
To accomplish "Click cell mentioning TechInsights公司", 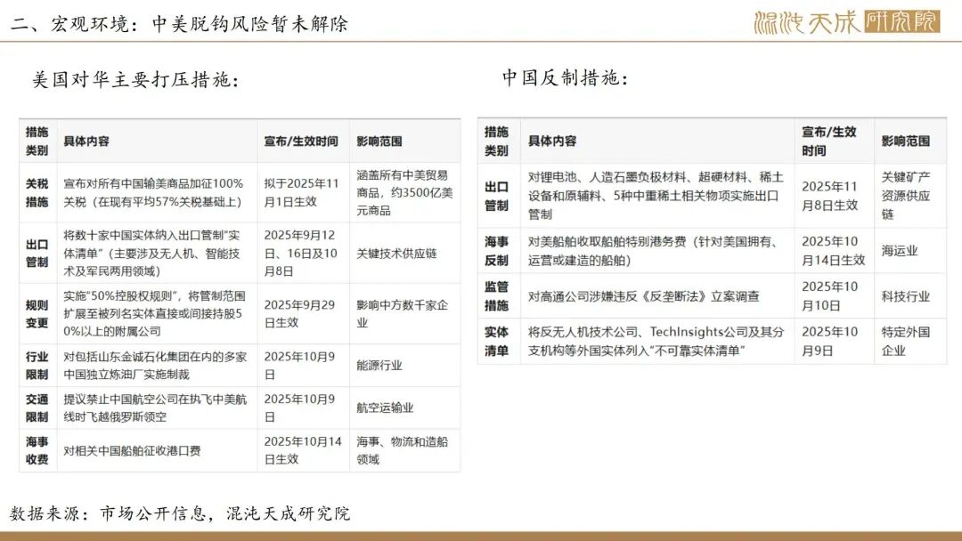I will tap(657, 342).
